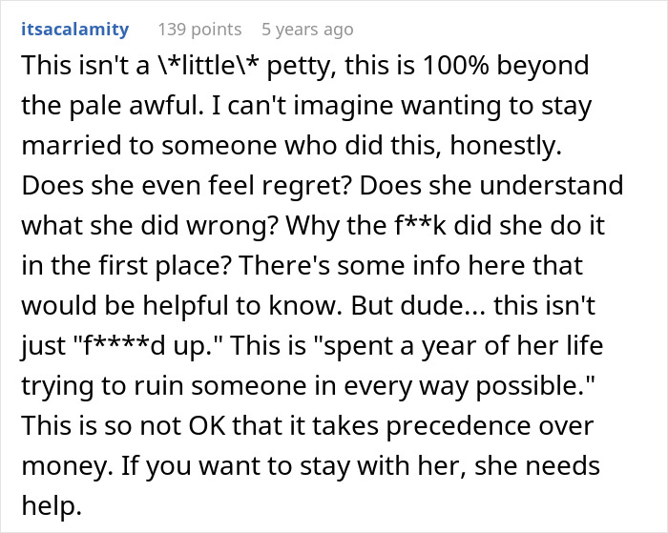Click the 139 points score label
668x533 pixels.
[x=199, y=30]
